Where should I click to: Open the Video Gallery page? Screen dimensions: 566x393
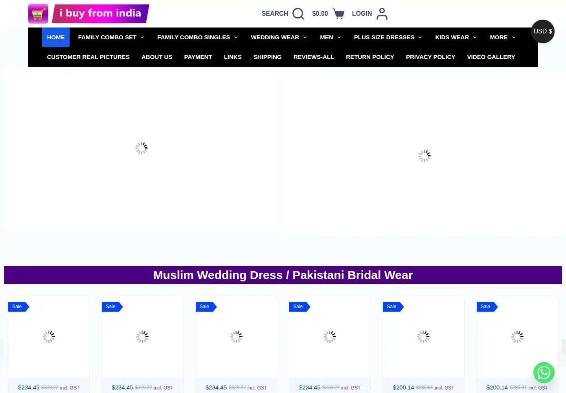pyautogui.click(x=491, y=57)
